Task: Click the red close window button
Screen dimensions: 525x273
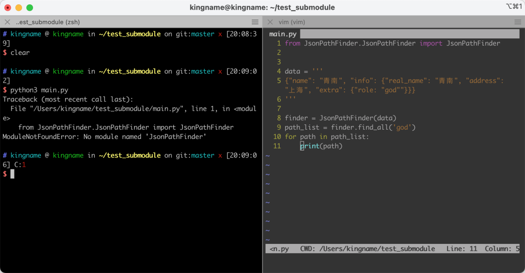Action: pos(8,7)
